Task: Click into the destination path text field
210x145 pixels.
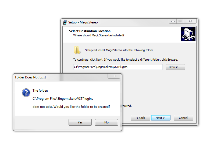Action: [x=118, y=67]
